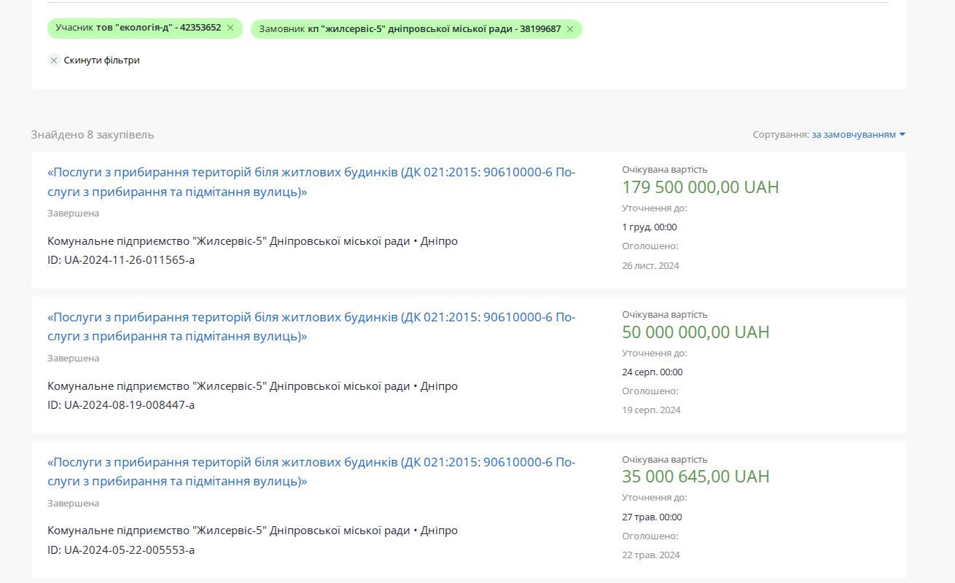Click the X icon beside Скинути фільтри
This screenshot has height=583, width=955.
[x=54, y=60]
